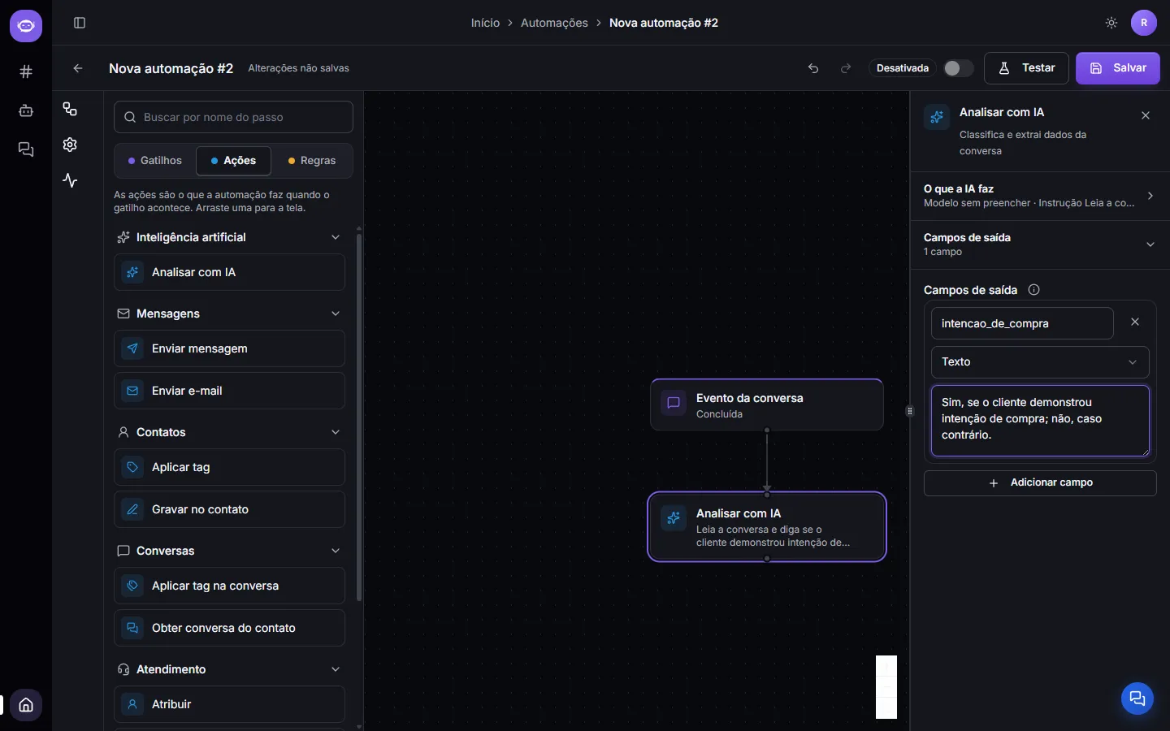
Task: Open the conversations icon in the left rail
Action: tap(26, 149)
